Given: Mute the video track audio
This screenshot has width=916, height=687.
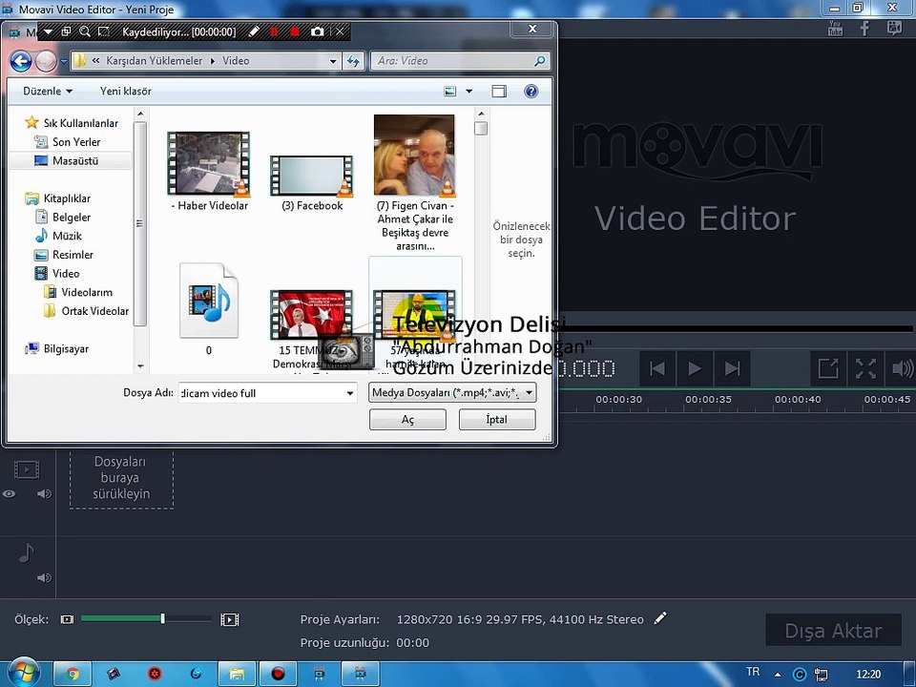Looking at the screenshot, I should point(44,494).
